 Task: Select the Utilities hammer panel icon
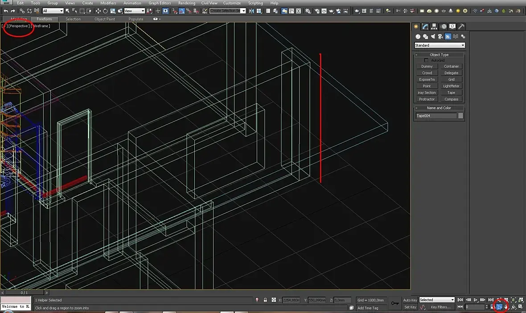point(461,26)
